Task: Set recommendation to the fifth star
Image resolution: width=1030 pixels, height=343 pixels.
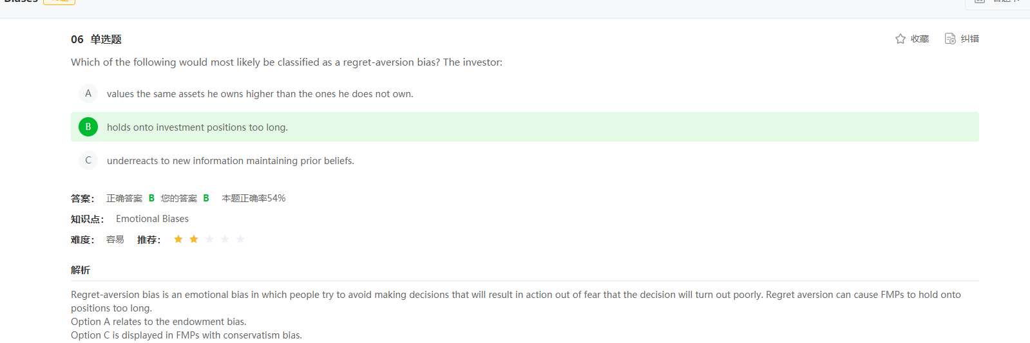Action: [x=240, y=239]
